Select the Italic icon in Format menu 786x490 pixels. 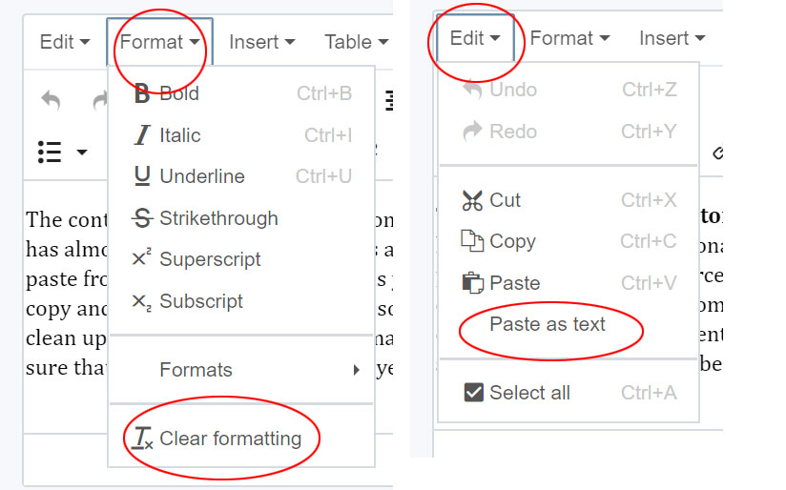[142, 135]
